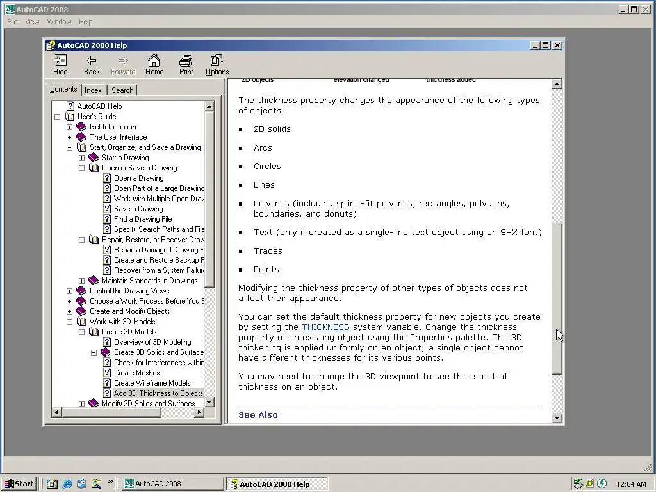Collapse Start, Organize, and Save a Drawing
656x492 pixels.
69,148
